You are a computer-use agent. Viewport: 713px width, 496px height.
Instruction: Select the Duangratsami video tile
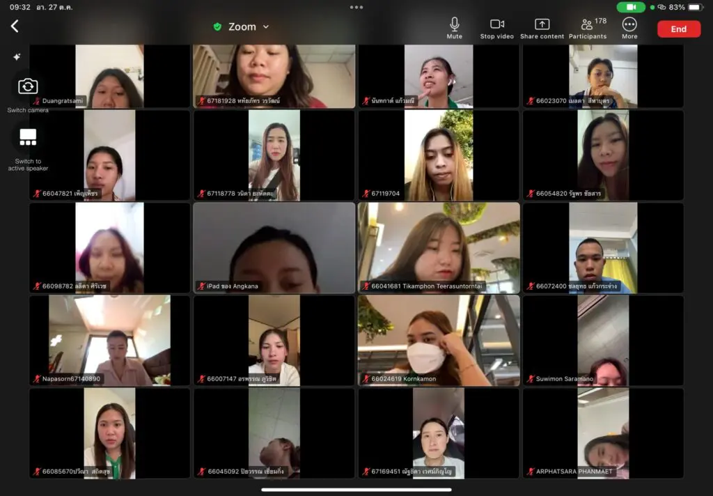(x=109, y=76)
